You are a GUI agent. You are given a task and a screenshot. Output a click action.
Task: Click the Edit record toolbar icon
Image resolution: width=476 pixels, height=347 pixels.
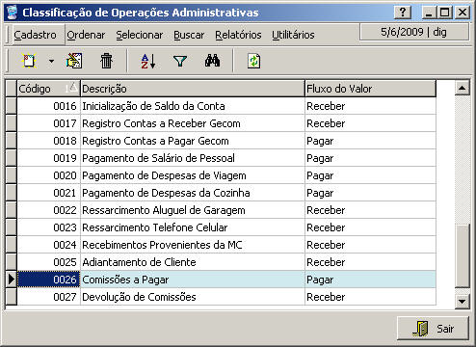coord(74,61)
